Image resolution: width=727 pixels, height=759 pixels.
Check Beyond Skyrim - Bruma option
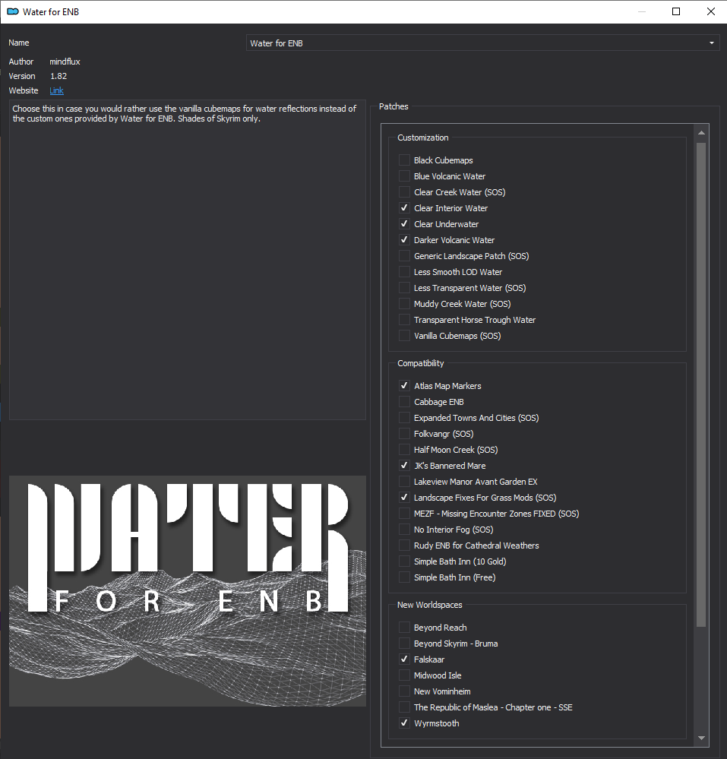point(404,644)
